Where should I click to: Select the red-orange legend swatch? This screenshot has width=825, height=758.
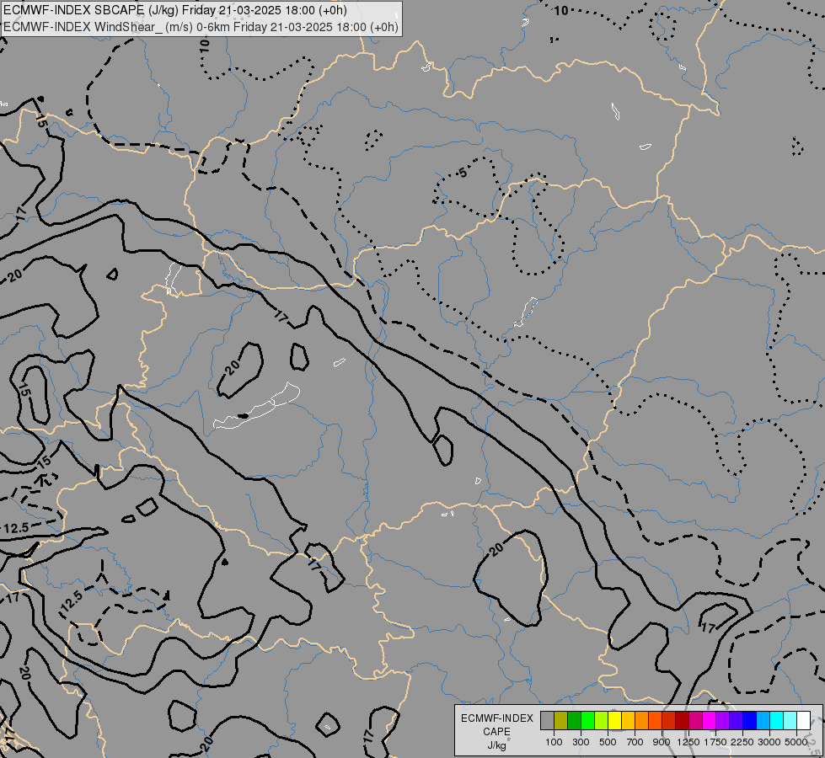tap(655, 720)
